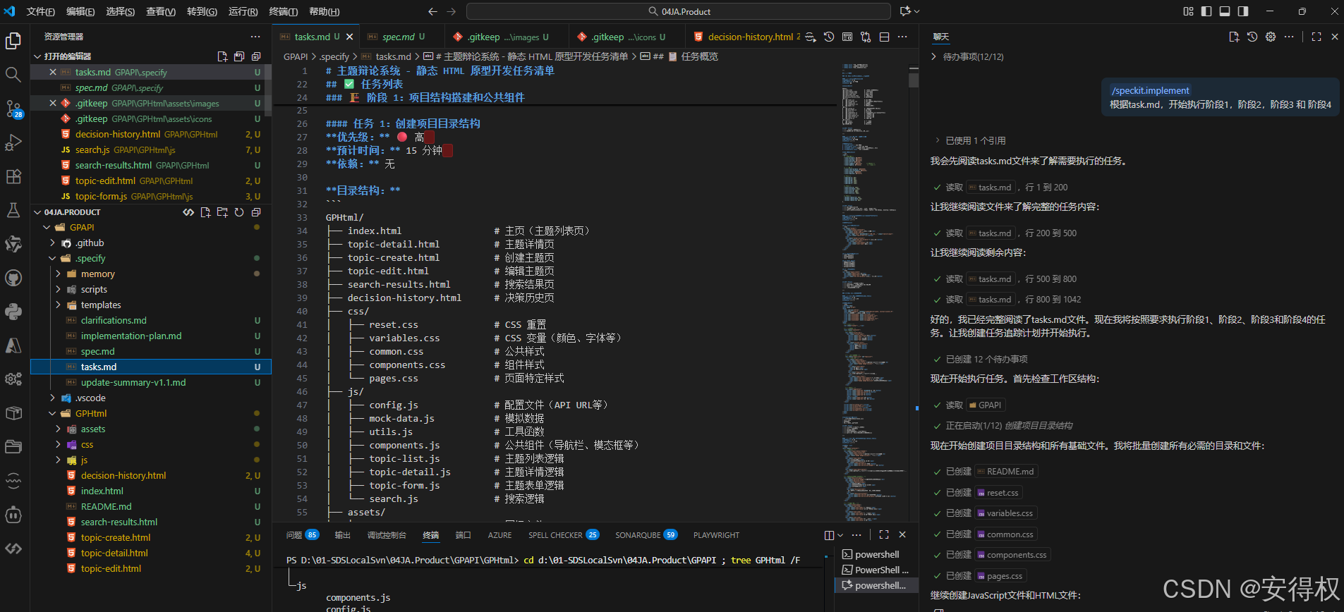The image size is (1344, 612).
Task: Open preview to the side
Action: (847, 37)
